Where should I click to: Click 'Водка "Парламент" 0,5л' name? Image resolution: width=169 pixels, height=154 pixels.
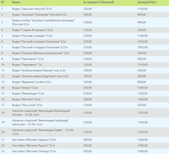28,59
